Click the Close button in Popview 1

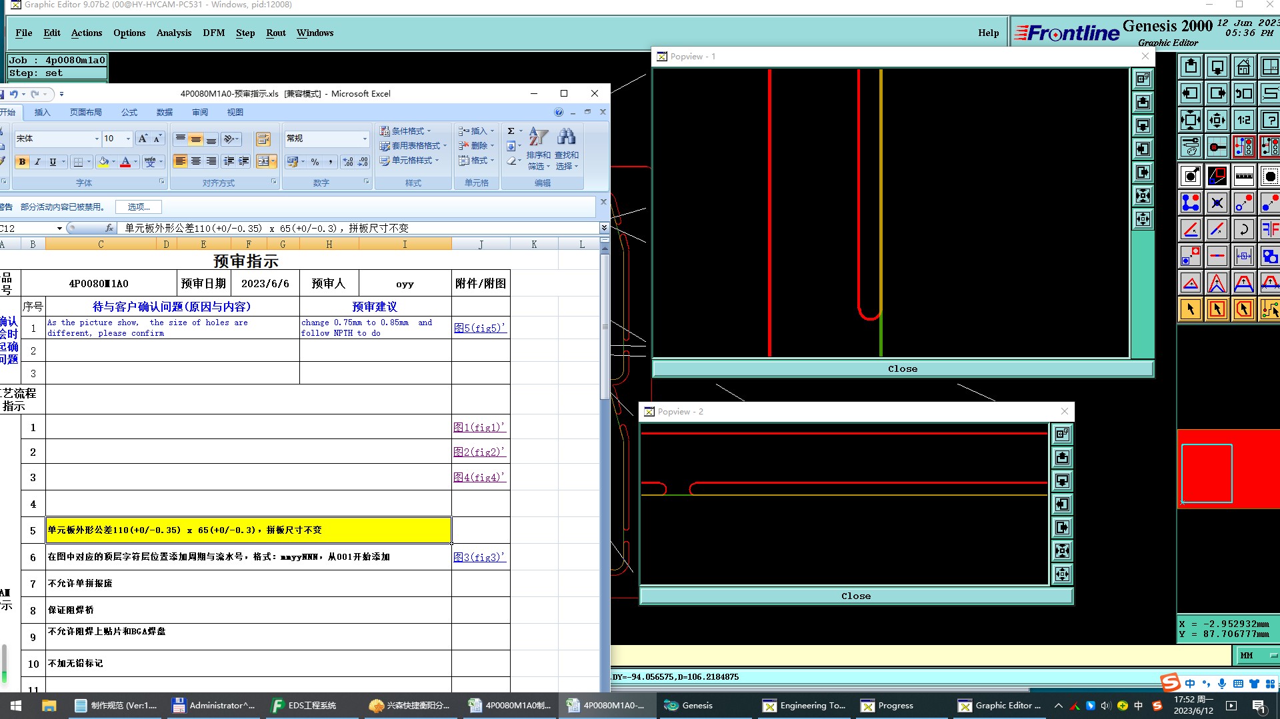point(902,368)
